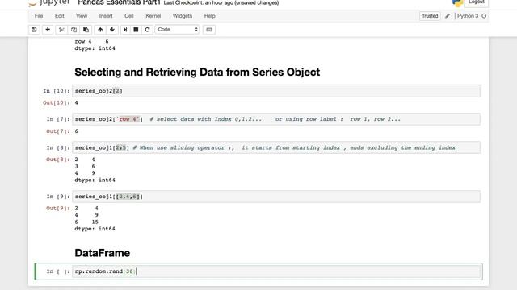Click the Jupyter logo
Image resolution: width=517 pixels, height=290 pixels.
click(48, 3)
